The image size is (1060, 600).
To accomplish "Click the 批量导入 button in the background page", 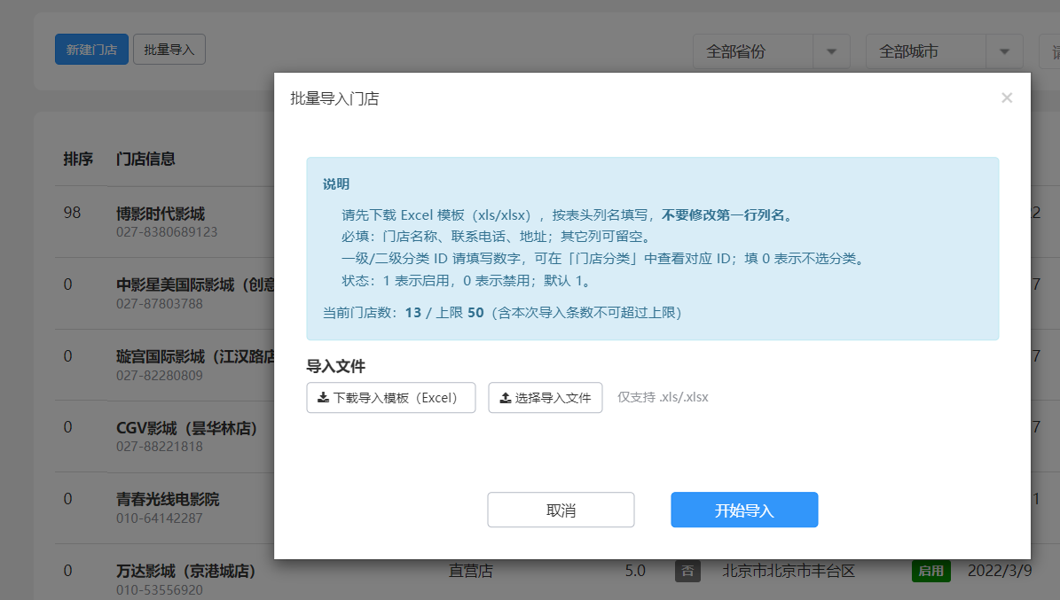I will pyautogui.click(x=169, y=50).
